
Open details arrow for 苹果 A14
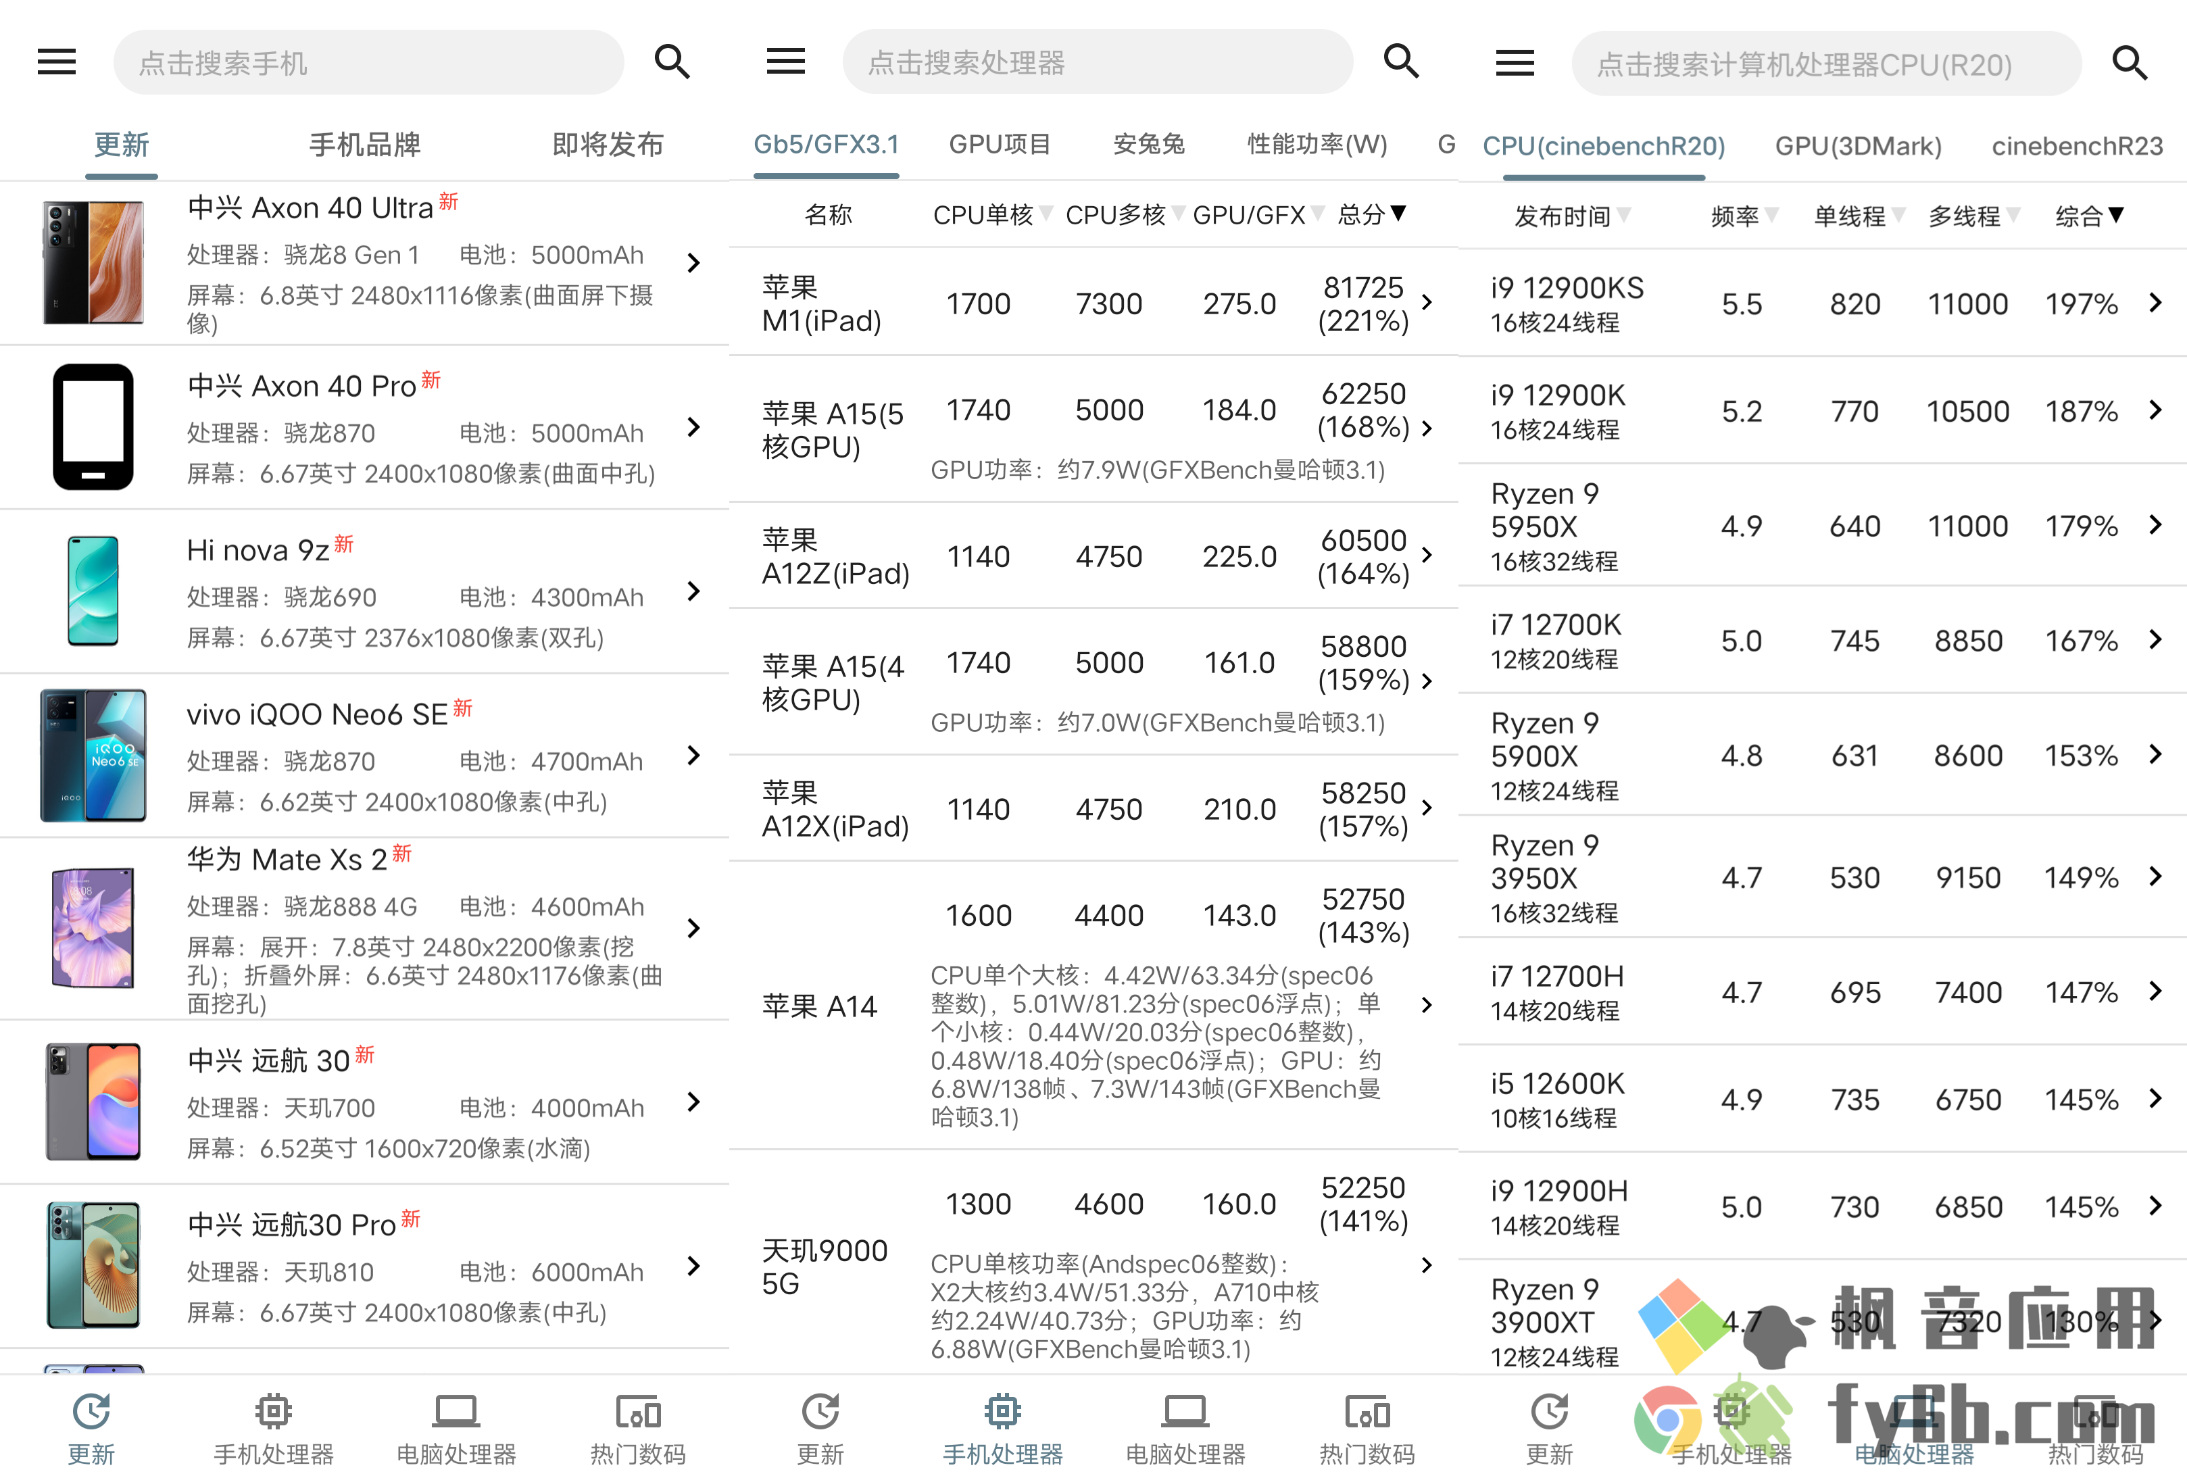pyautogui.click(x=1427, y=1004)
